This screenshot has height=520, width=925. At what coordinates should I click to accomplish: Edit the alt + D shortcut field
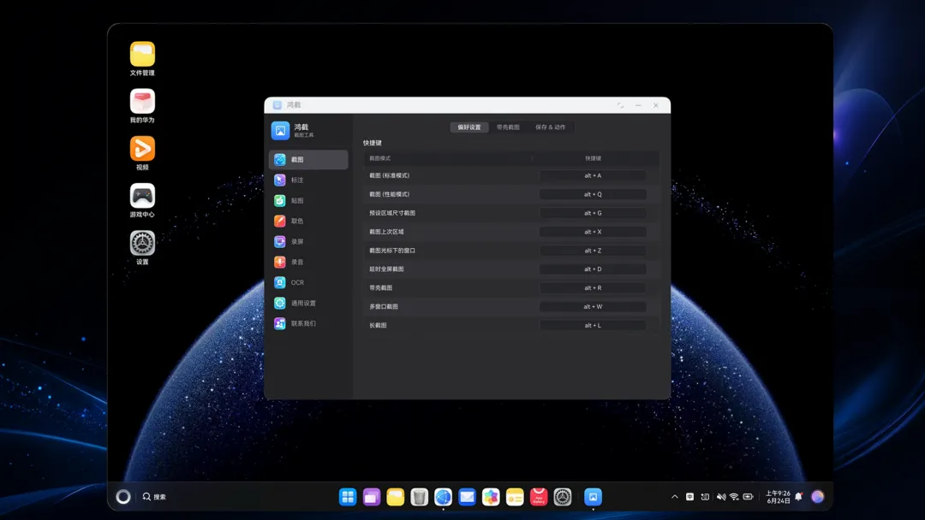pos(593,269)
